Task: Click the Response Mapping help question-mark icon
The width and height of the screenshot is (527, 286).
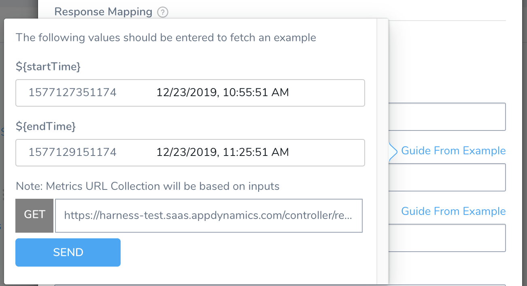Action: [x=163, y=12]
